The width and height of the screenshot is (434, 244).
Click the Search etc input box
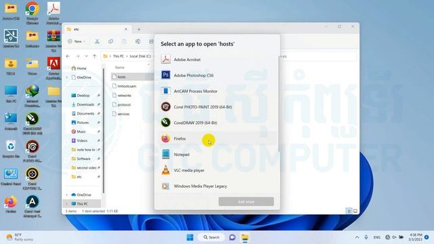coord(318,56)
